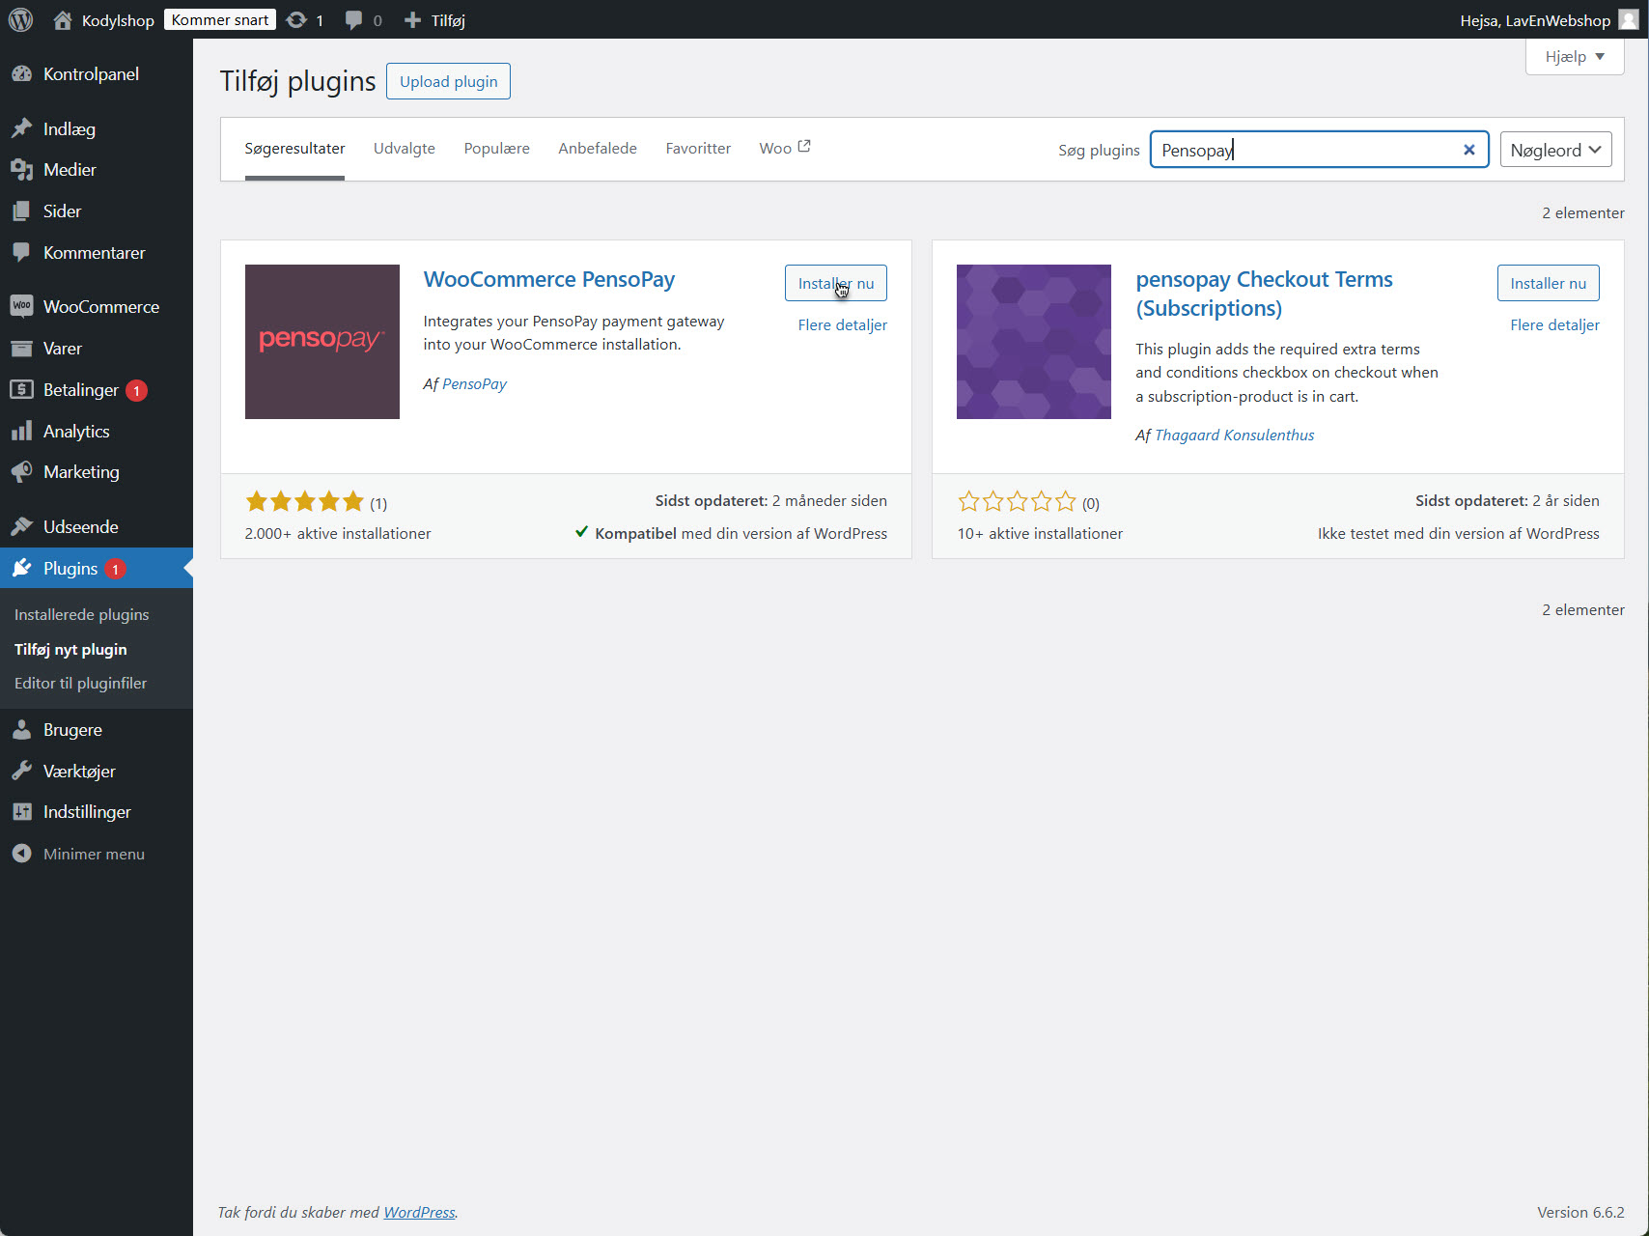Collapse the sidebar via Minimer menu
Viewport: 1649px width, 1236px height.
click(x=21, y=854)
